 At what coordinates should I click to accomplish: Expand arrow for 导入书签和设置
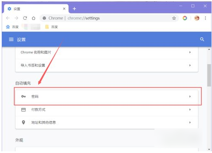pos(190,65)
